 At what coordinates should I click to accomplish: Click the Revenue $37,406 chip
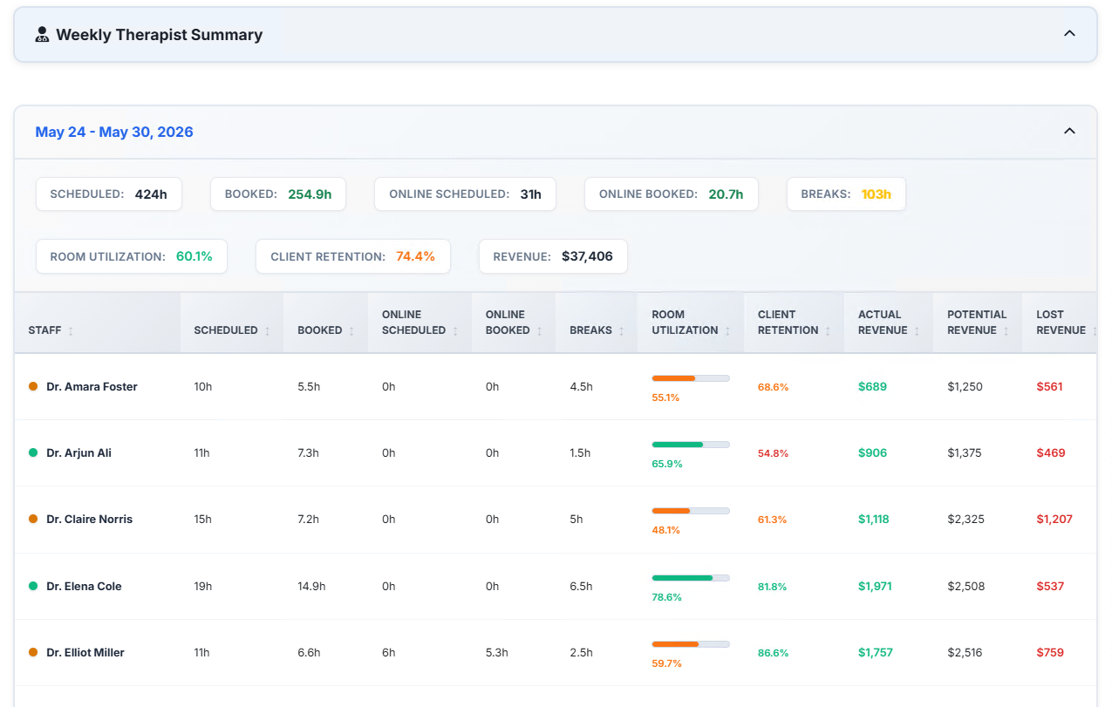pyautogui.click(x=553, y=256)
